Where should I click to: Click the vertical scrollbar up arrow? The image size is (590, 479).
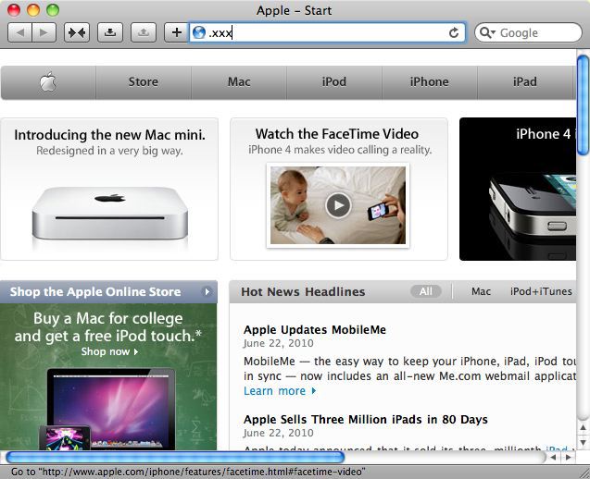tap(583, 428)
